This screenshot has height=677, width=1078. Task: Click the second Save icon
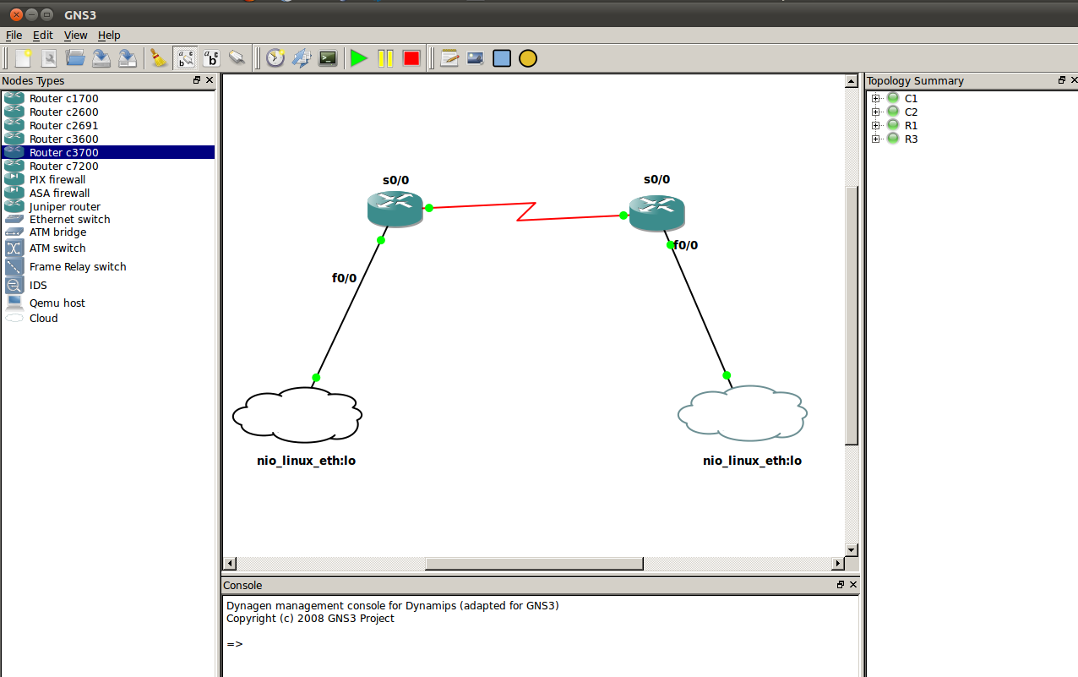127,58
